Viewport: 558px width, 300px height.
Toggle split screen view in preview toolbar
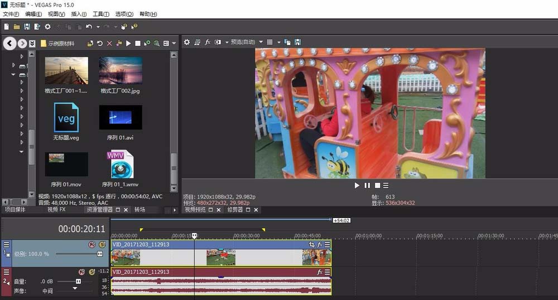point(218,42)
